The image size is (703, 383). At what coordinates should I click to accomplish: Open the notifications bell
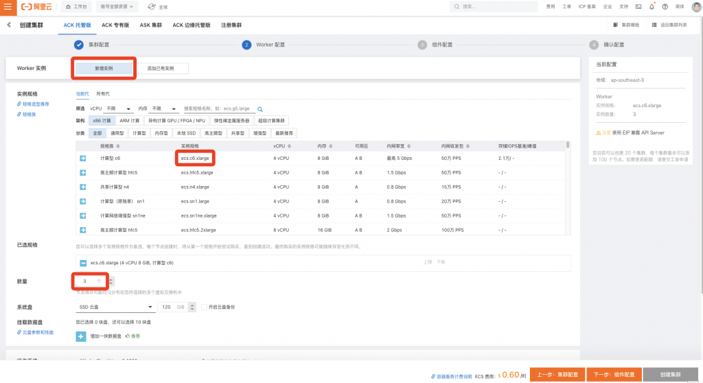point(652,7)
